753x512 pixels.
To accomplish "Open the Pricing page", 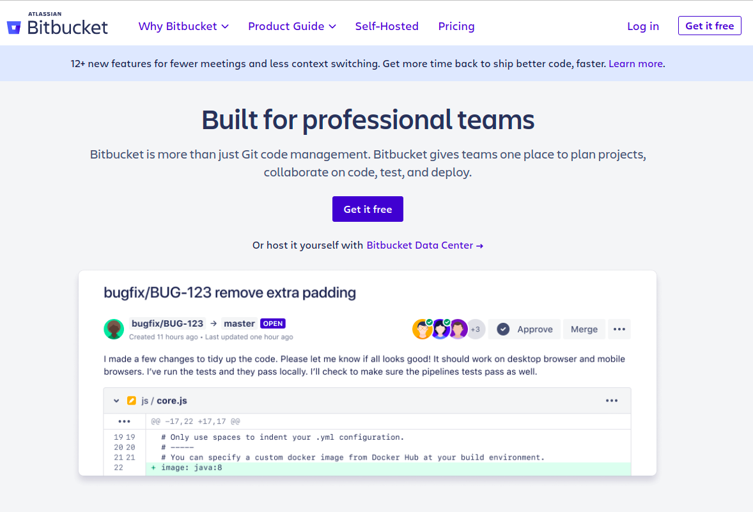I will 456,26.
